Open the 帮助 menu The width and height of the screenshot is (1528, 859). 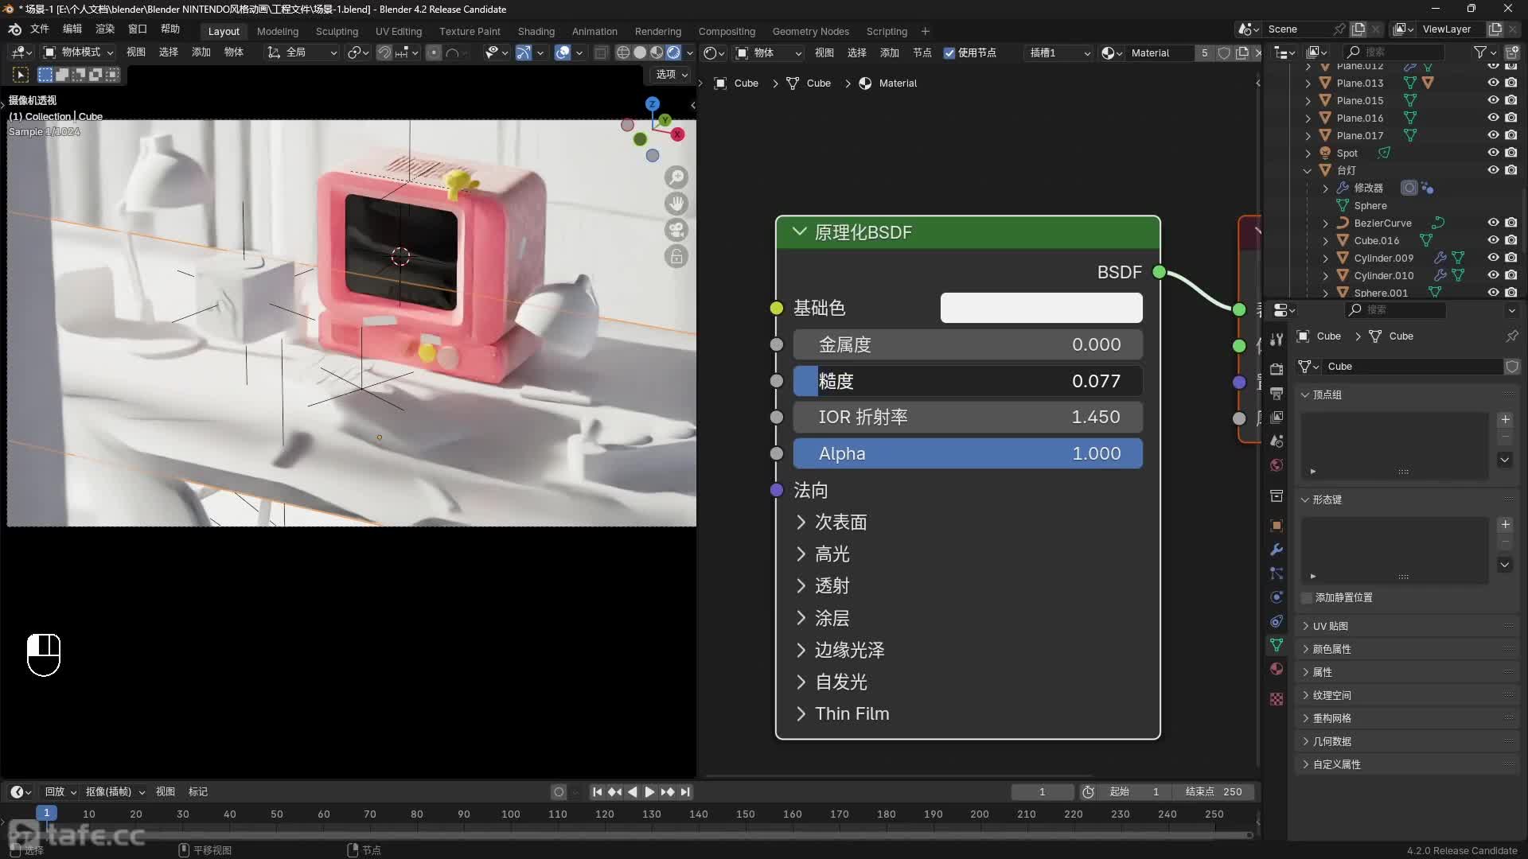(x=170, y=29)
